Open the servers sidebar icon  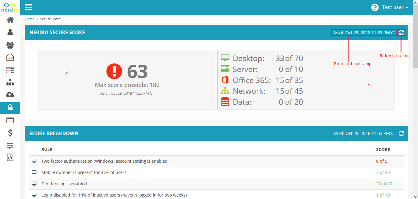click(10, 70)
